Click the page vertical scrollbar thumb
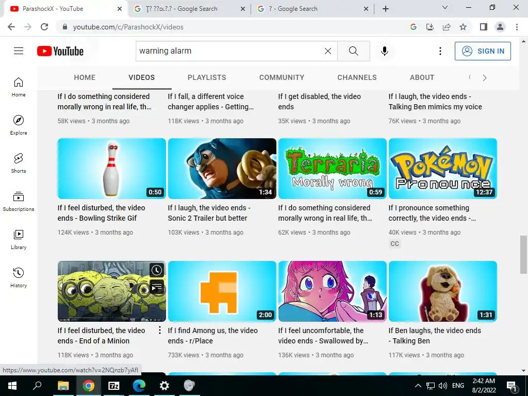The width and height of the screenshot is (528, 396). pos(523,255)
